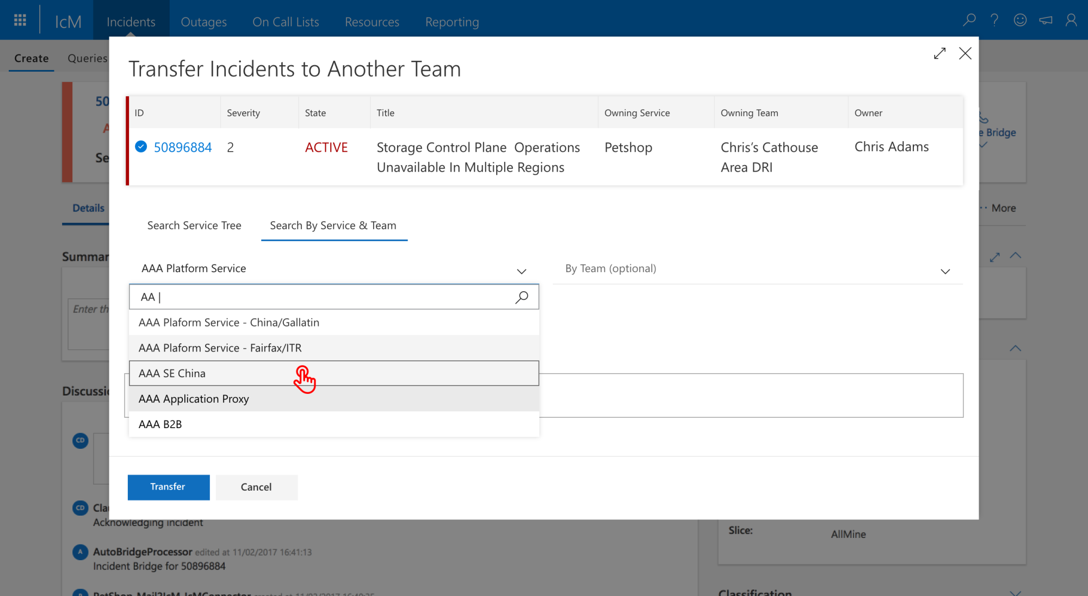Viewport: 1088px width, 596px height.
Task: Choose AAA Plaform Service - Fairfax/ITR
Action: (x=334, y=348)
